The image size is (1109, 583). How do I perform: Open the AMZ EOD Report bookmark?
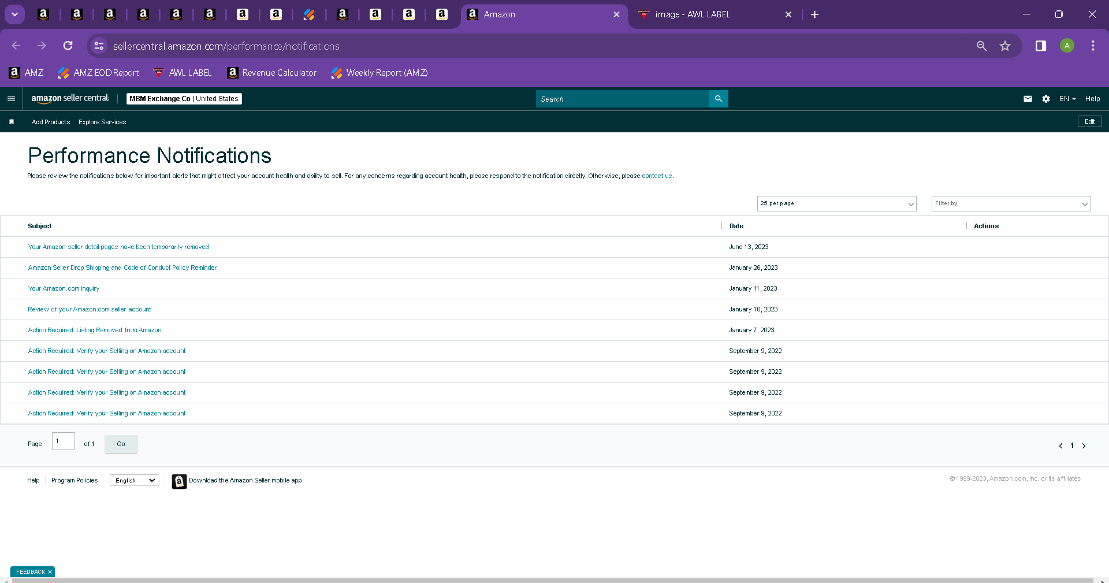click(99, 73)
